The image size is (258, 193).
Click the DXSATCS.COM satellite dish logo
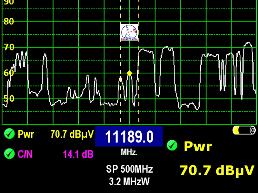coord(129,32)
